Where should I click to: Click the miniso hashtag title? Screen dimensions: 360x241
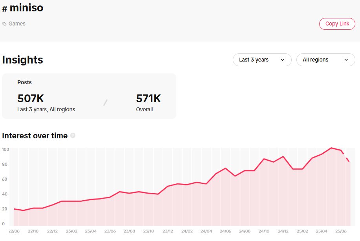[x=26, y=7]
